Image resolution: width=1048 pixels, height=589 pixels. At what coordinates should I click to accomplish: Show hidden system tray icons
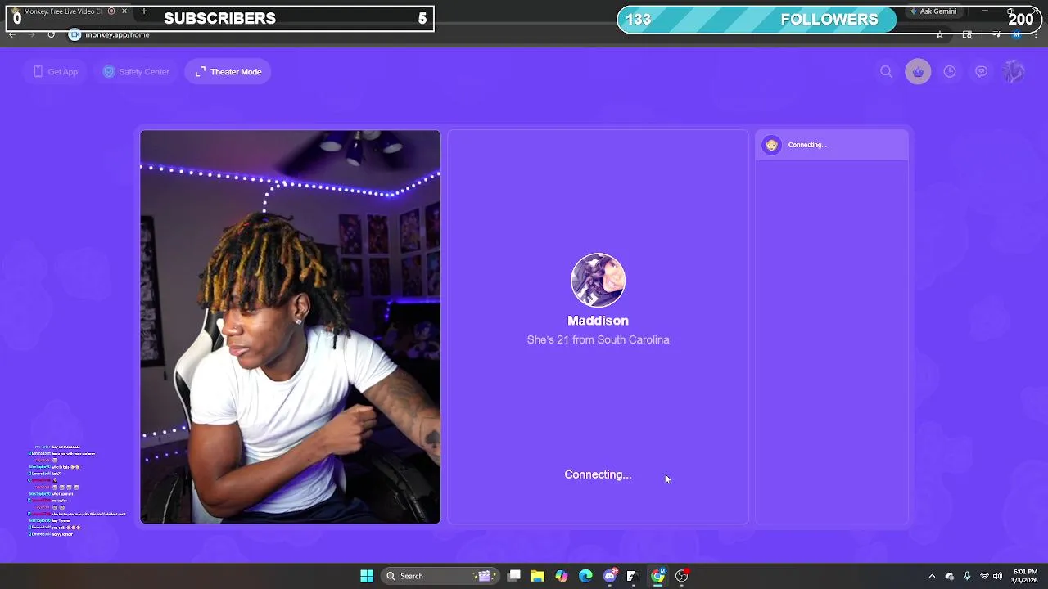(x=932, y=576)
